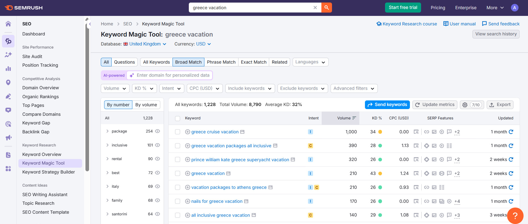
Task: Switch groups to By volume
Action: point(146,105)
